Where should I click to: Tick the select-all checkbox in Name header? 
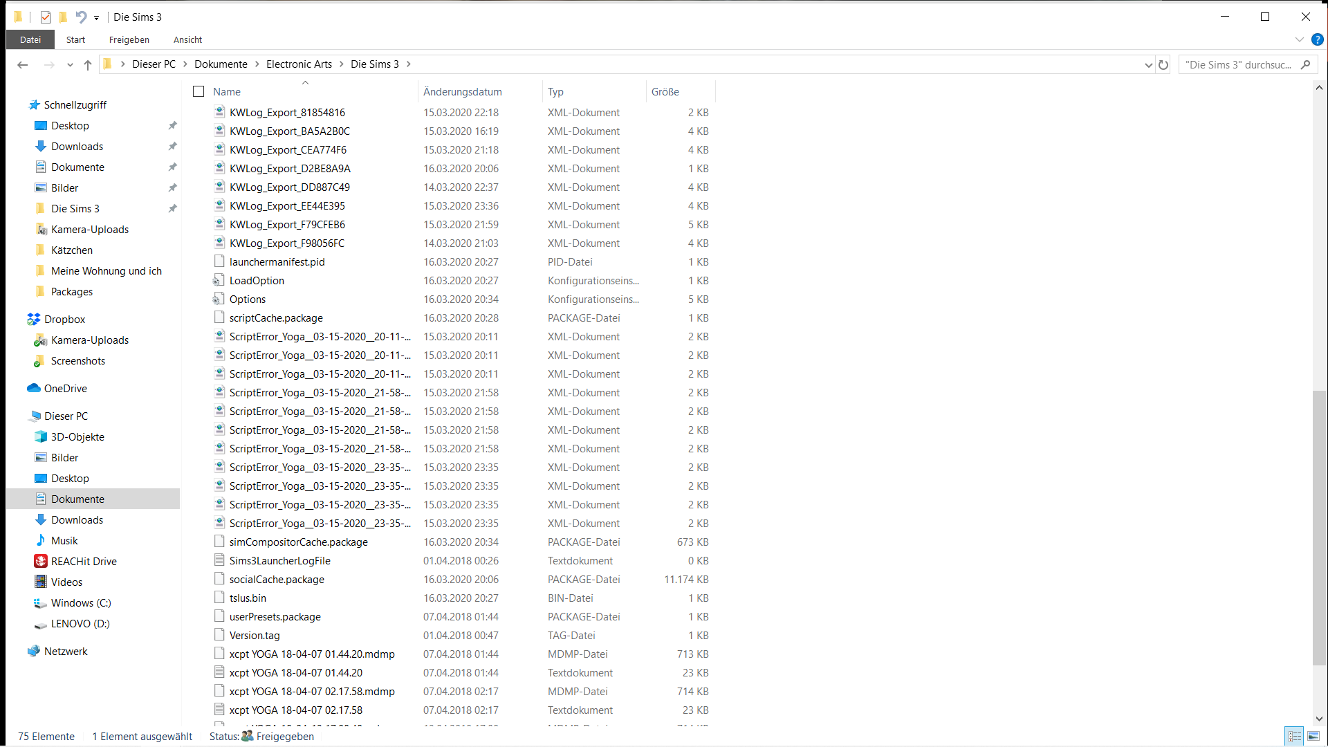pos(199,91)
